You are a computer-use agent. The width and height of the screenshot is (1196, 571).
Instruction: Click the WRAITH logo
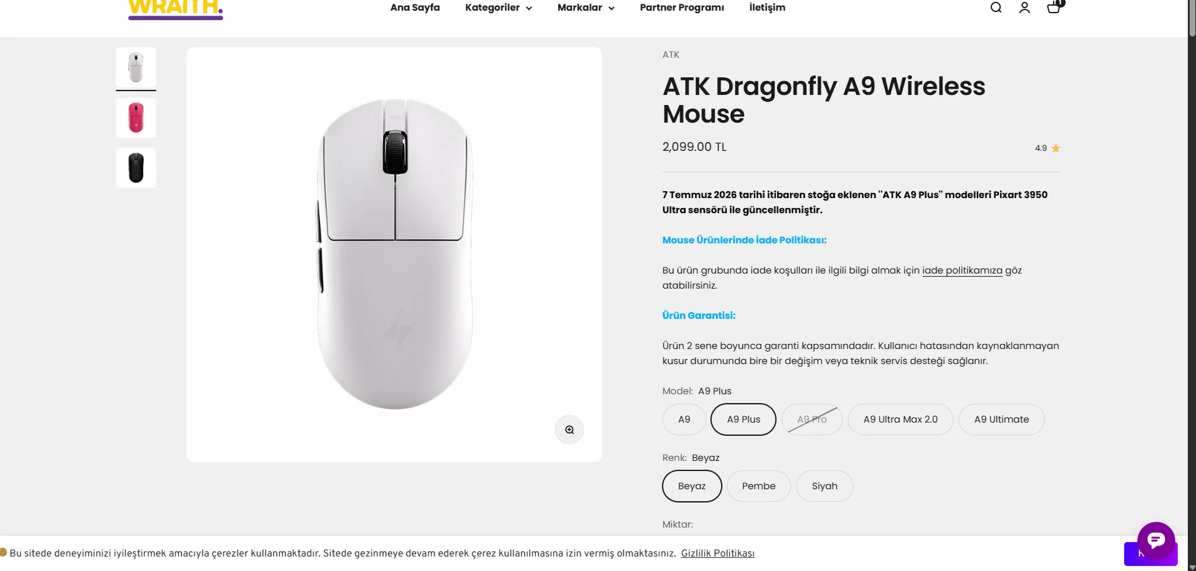tap(176, 9)
